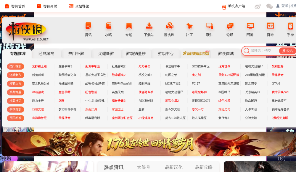
Task: Open the 梦幻西游手游 link
Action: 67,109
